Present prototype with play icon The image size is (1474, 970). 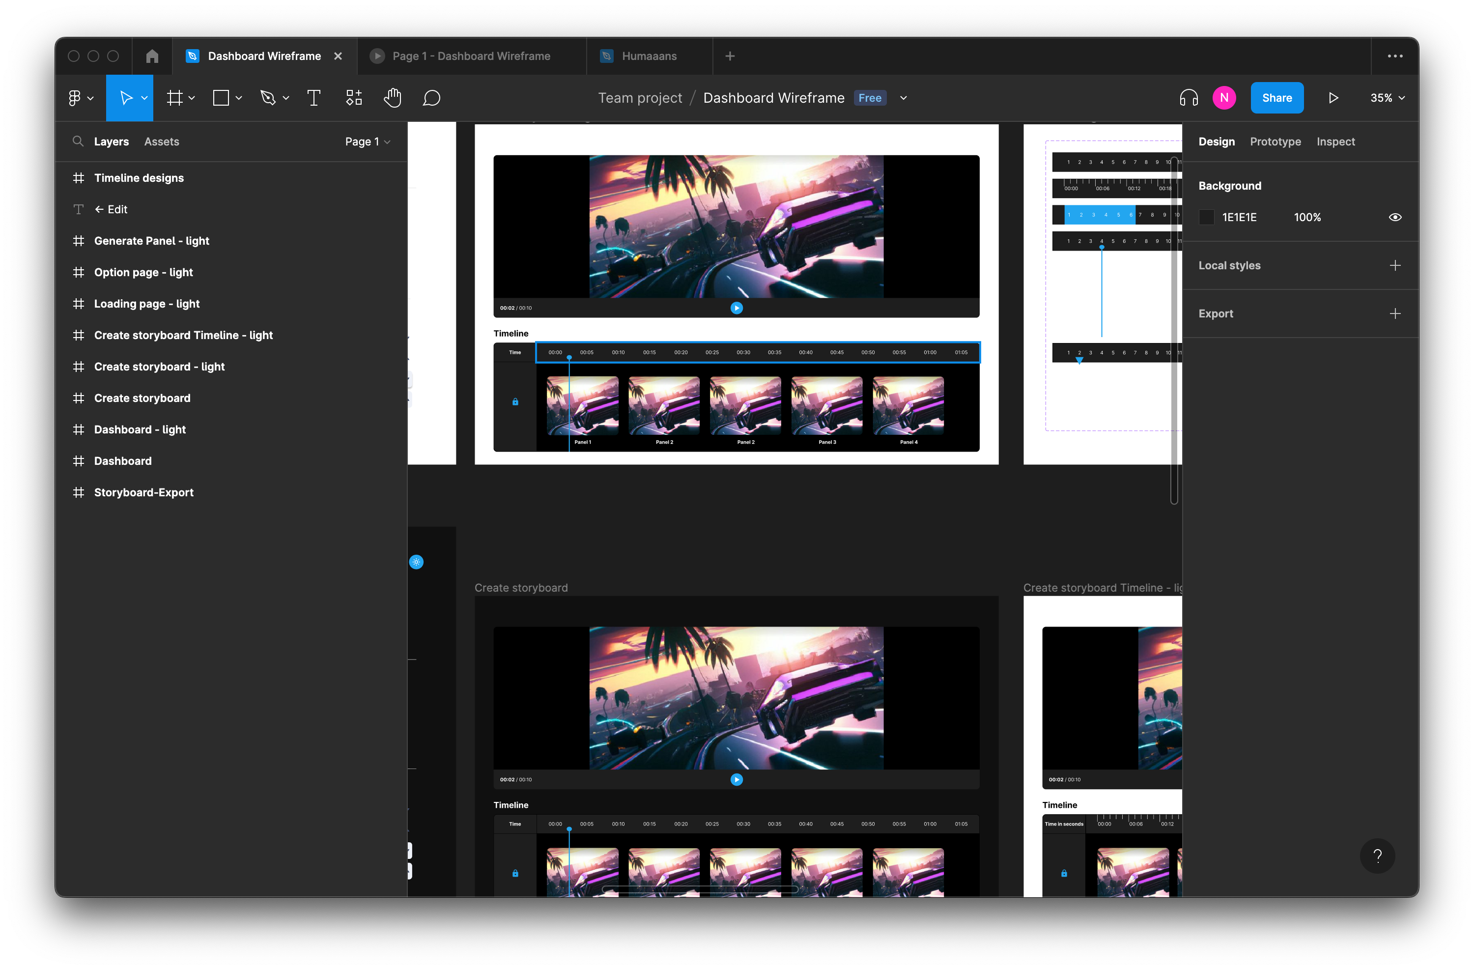(1333, 98)
